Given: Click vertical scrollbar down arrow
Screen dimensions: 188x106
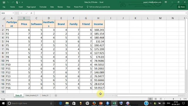Looking at the screenshot, I should pos(187,93).
